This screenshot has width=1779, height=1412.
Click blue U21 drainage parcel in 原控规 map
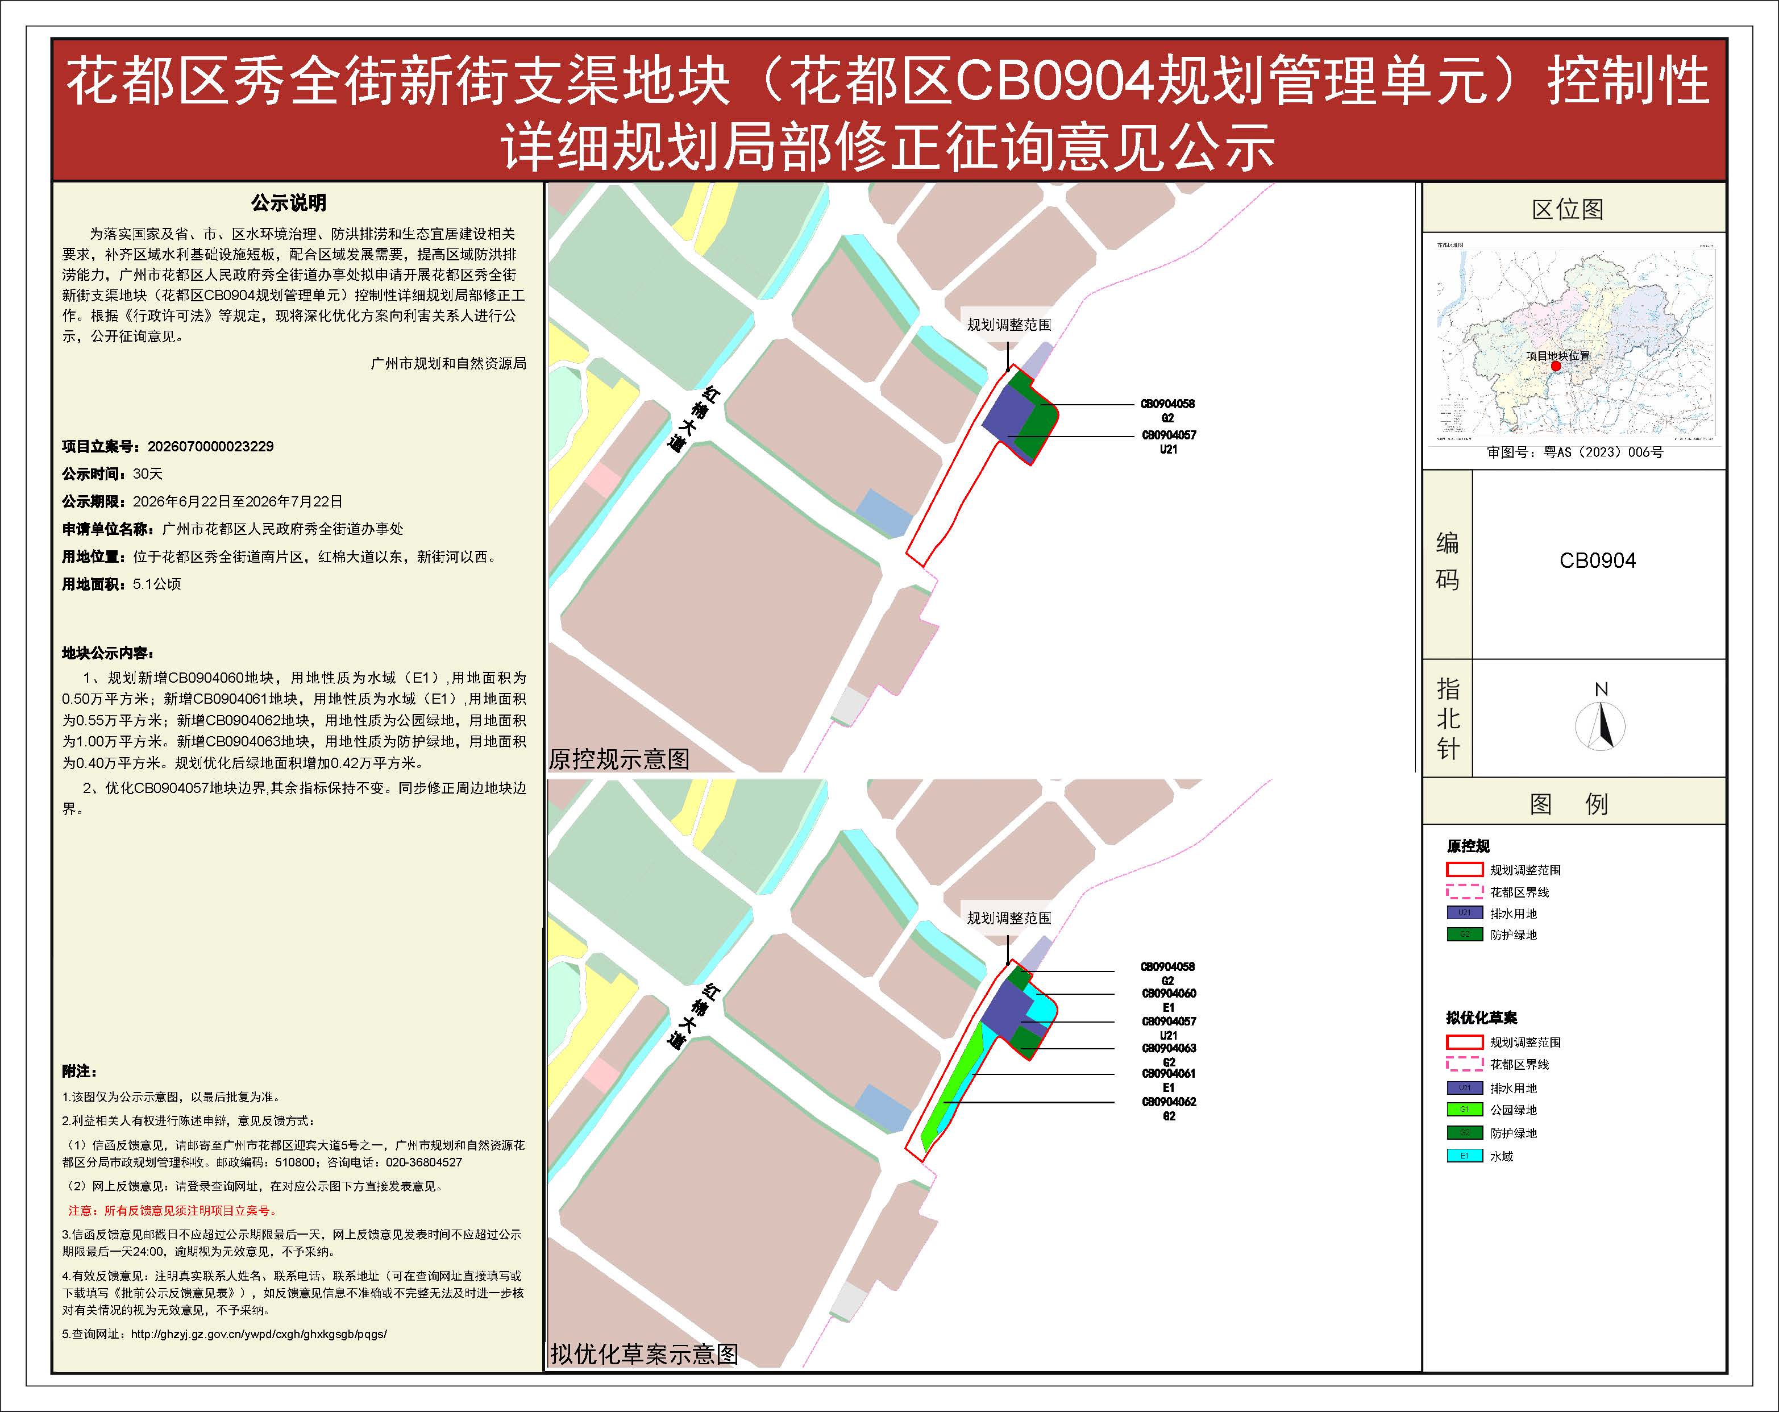point(1008,414)
